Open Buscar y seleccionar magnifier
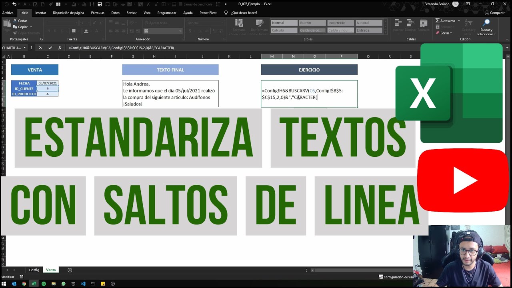The height and width of the screenshot is (288, 512). [x=486, y=27]
